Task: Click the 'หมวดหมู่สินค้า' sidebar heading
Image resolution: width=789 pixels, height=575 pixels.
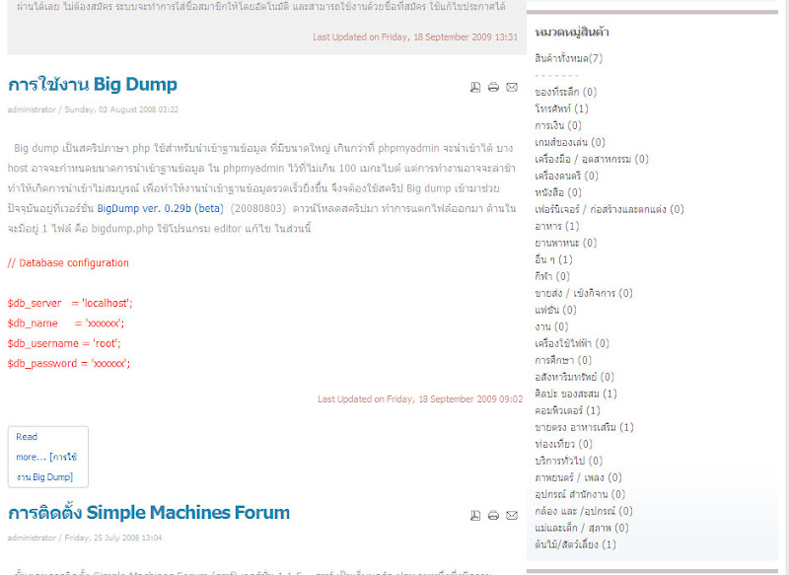Action: (572, 33)
